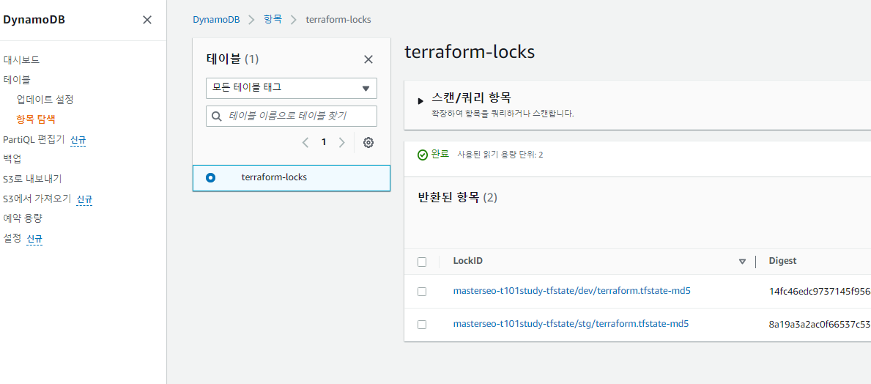
Task: Click the search magnifier icon in table filter
Action: point(217,116)
